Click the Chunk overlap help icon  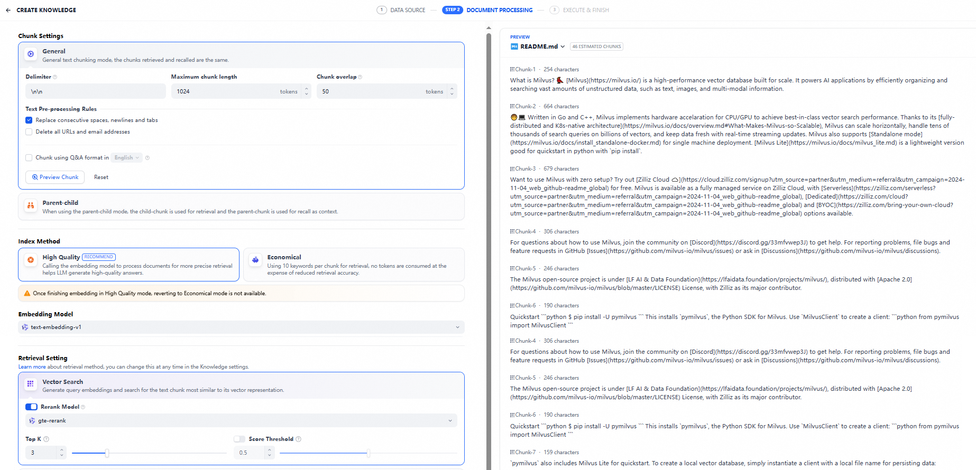click(x=360, y=77)
